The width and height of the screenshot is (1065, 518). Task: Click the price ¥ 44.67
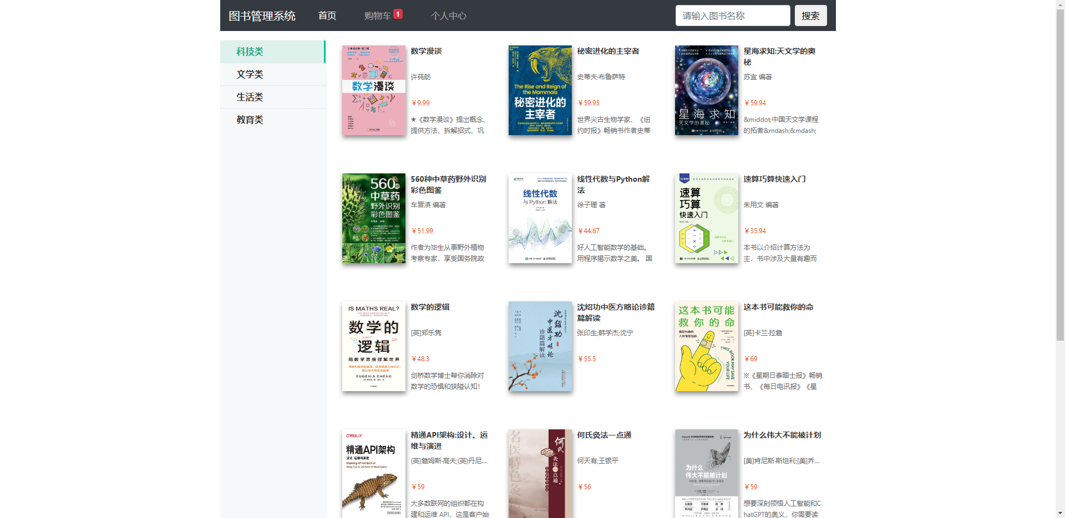[x=589, y=231]
